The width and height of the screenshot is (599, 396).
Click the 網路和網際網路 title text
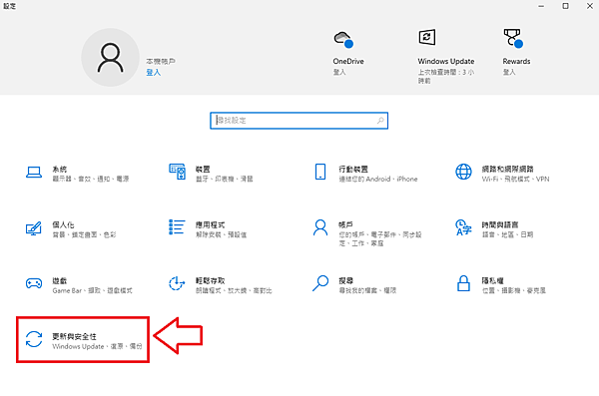coord(507,170)
